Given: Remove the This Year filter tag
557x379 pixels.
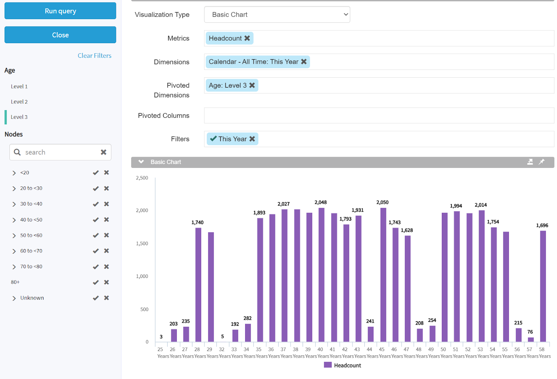Looking at the screenshot, I should (x=252, y=139).
